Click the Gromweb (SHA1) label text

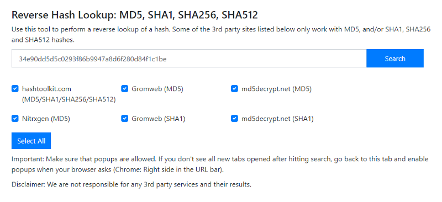click(158, 119)
